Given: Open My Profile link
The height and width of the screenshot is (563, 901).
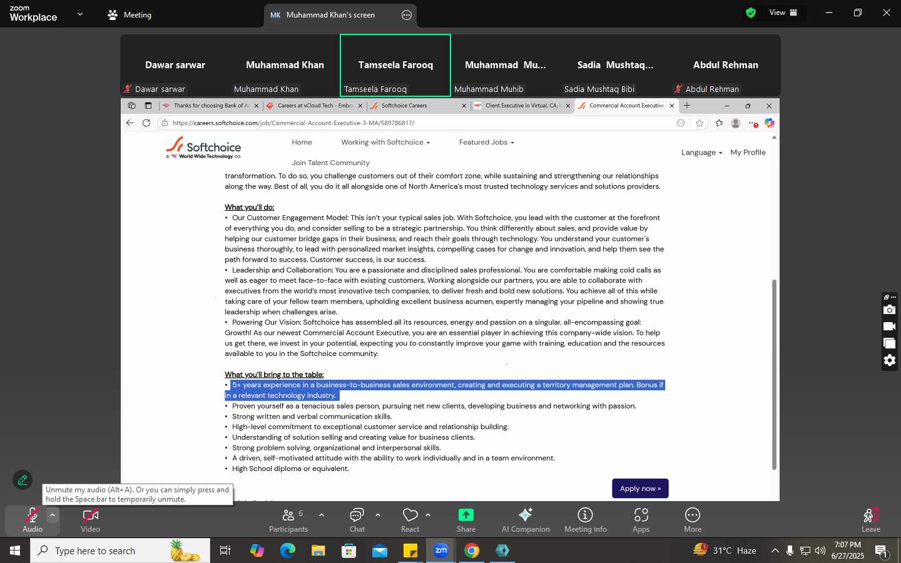Looking at the screenshot, I should pyautogui.click(x=748, y=153).
